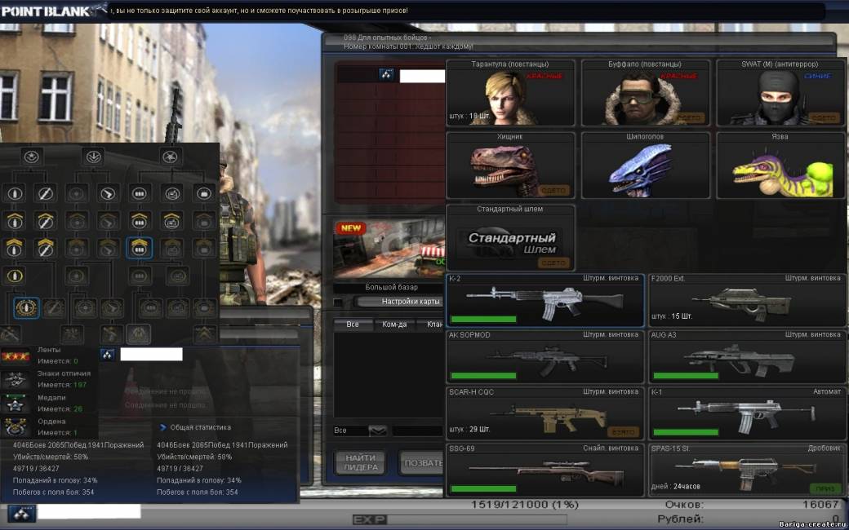Click the Медали star medal icon
Viewport: 849px width, 530px height.
coord(16,404)
